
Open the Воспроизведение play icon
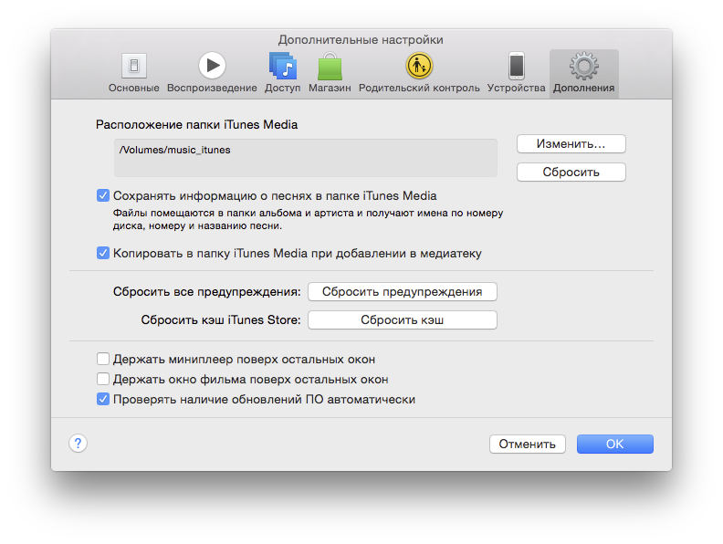tap(212, 66)
